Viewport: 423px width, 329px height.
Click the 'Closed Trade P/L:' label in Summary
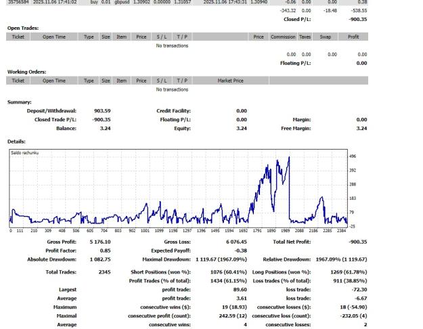(x=55, y=119)
